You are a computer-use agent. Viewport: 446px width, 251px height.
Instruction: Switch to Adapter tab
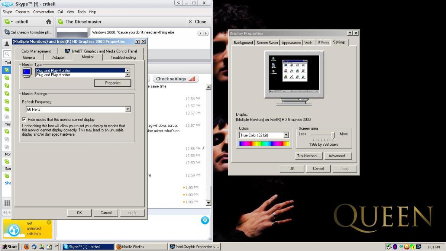click(58, 57)
